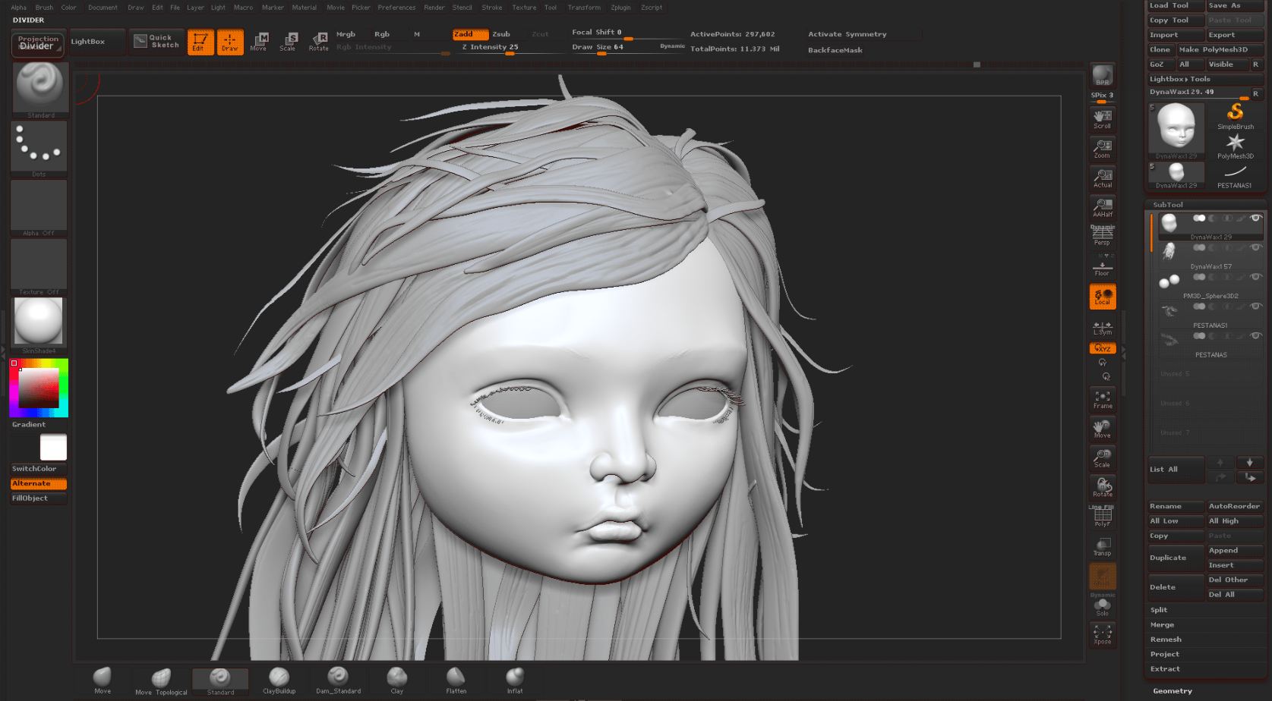The height and width of the screenshot is (701, 1272).
Task: Pick a color in the color picker
Action: [x=39, y=388]
